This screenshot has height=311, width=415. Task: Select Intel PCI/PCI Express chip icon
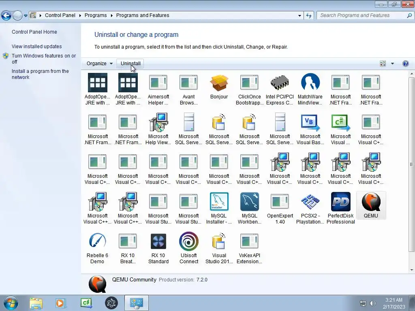tap(280, 83)
